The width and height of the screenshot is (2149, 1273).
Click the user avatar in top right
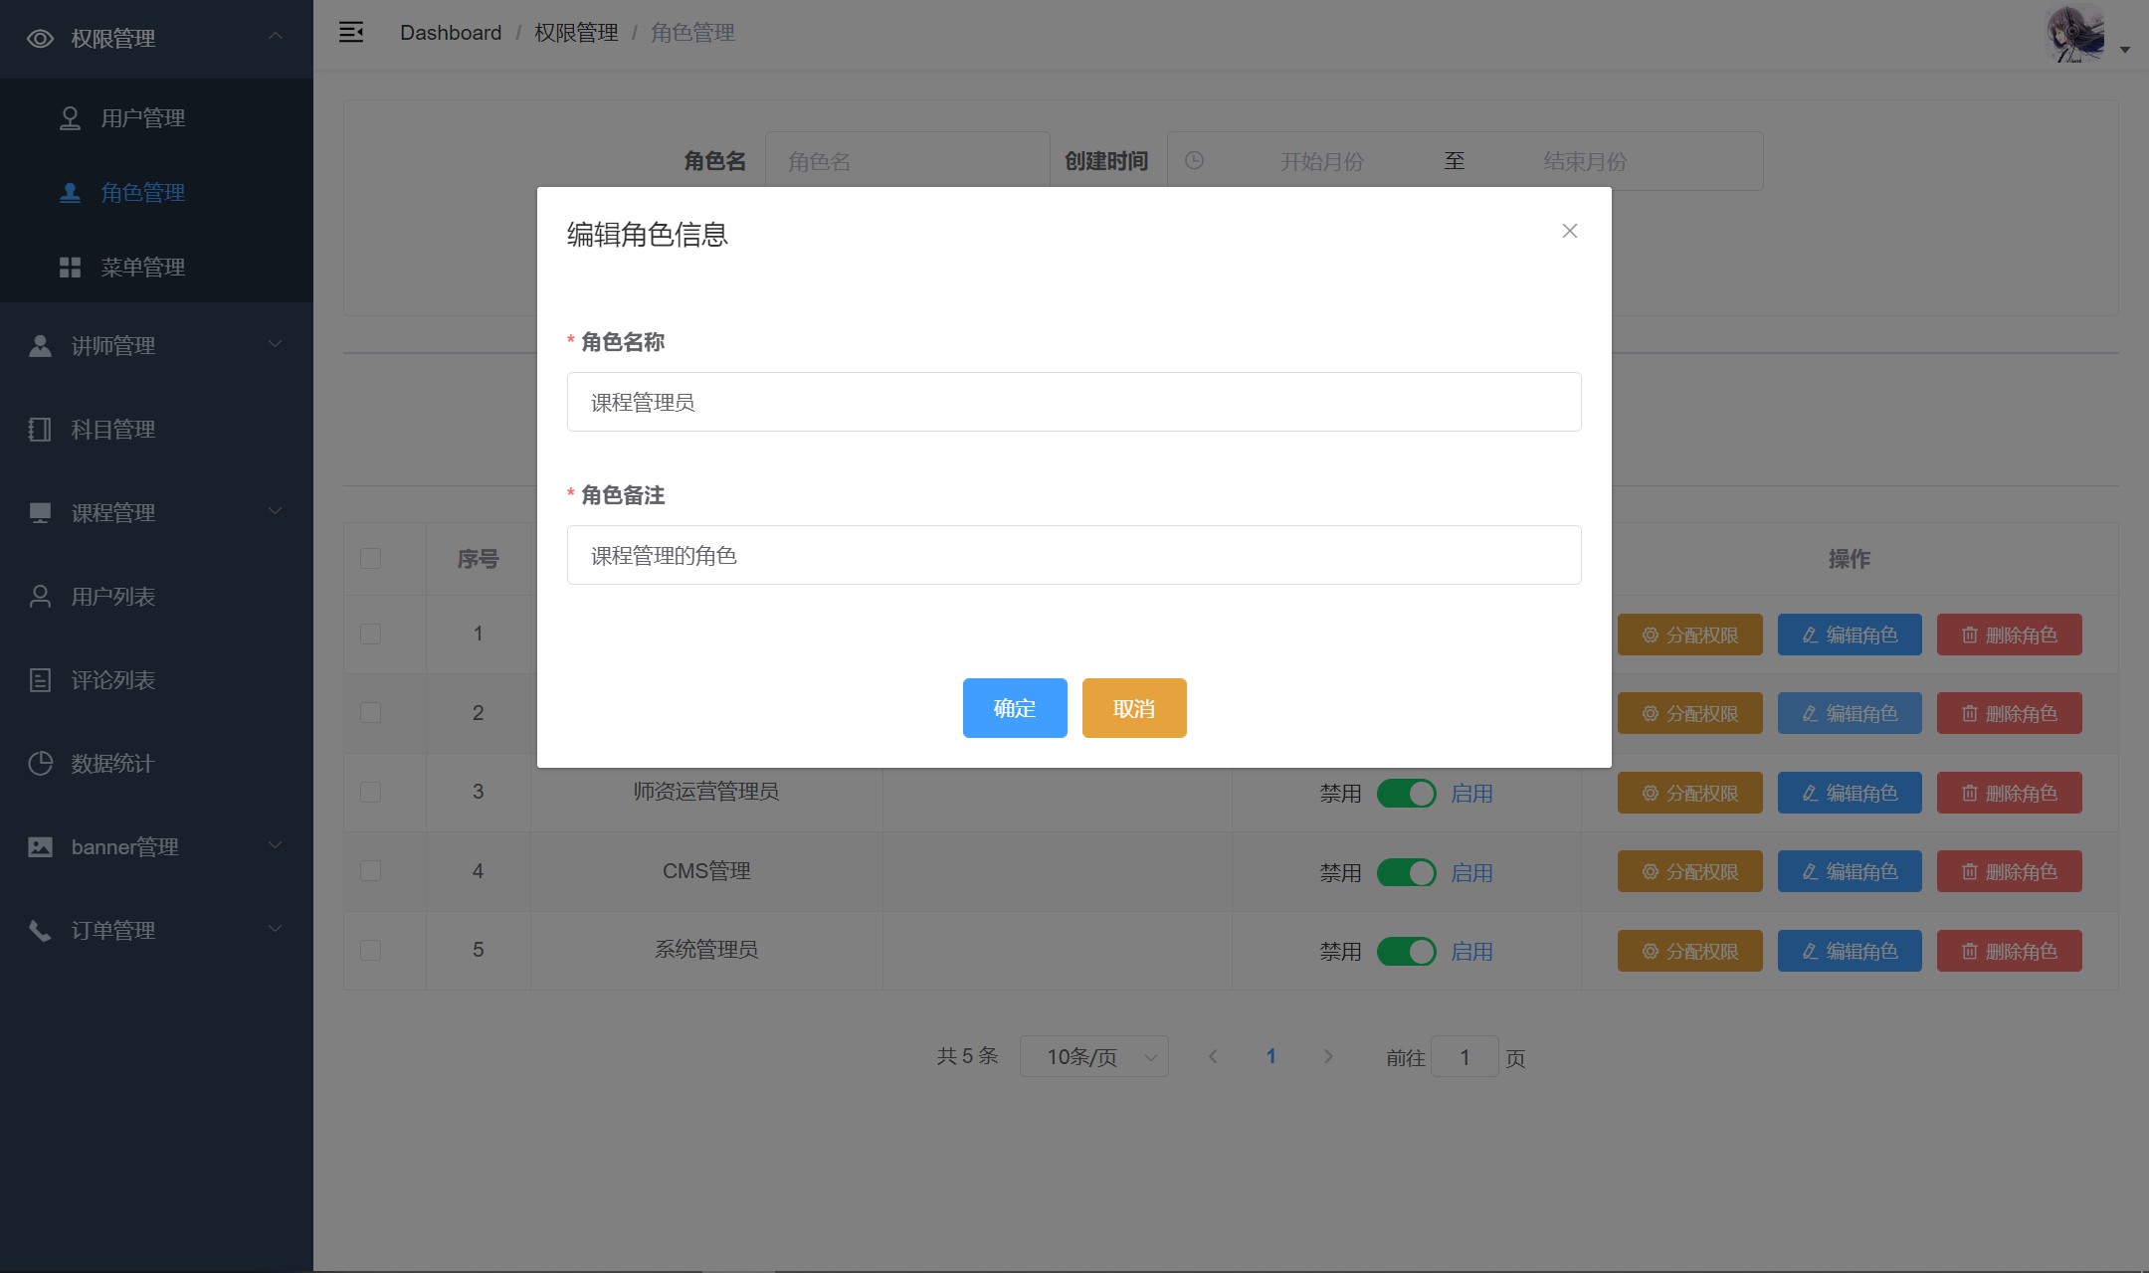[x=2075, y=34]
